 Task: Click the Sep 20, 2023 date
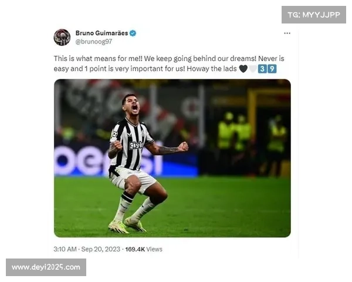100,249
